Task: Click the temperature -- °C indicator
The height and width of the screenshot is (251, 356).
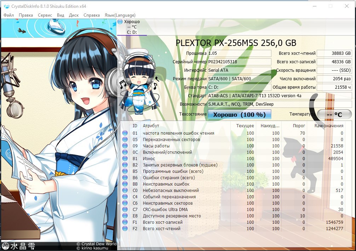Action: coord(334,115)
